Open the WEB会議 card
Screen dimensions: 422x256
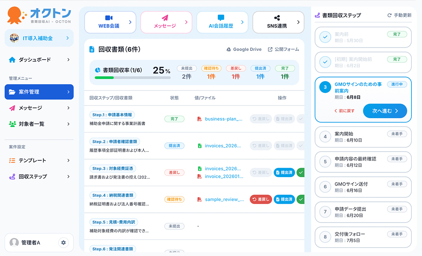tap(110, 22)
